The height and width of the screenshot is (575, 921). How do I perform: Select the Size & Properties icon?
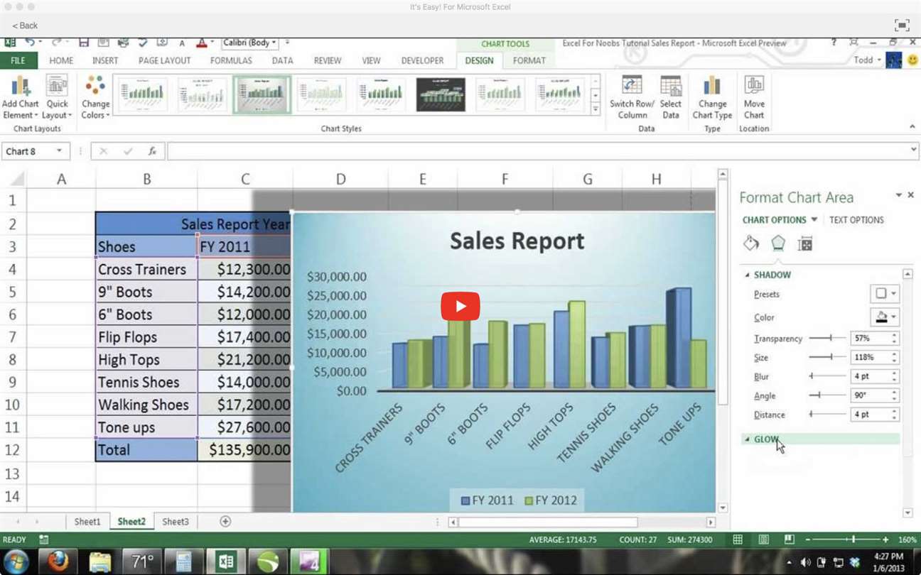(x=804, y=243)
